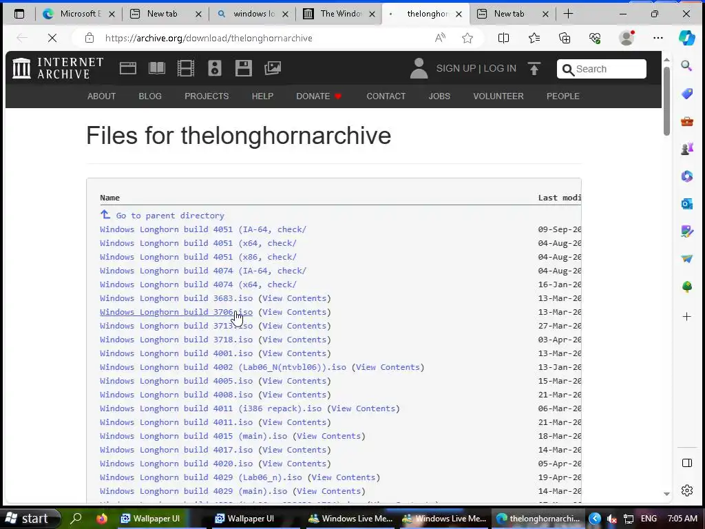Open Internet Archive Web icon
The image size is (705, 529).
(x=127, y=68)
